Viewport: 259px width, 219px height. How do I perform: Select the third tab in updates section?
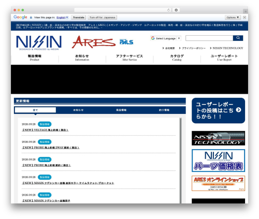121,110
